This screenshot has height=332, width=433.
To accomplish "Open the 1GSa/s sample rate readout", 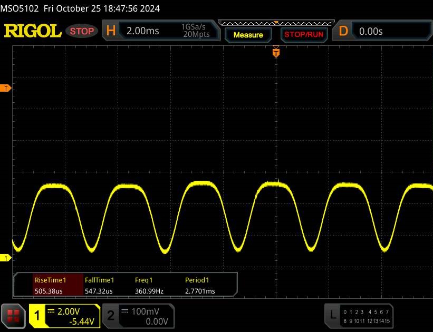I will click(x=194, y=27).
